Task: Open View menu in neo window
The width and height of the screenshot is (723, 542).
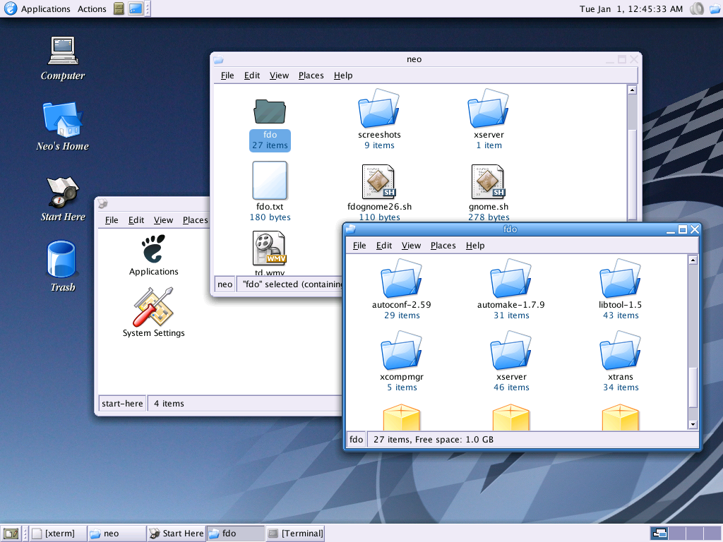Action: pyautogui.click(x=279, y=76)
